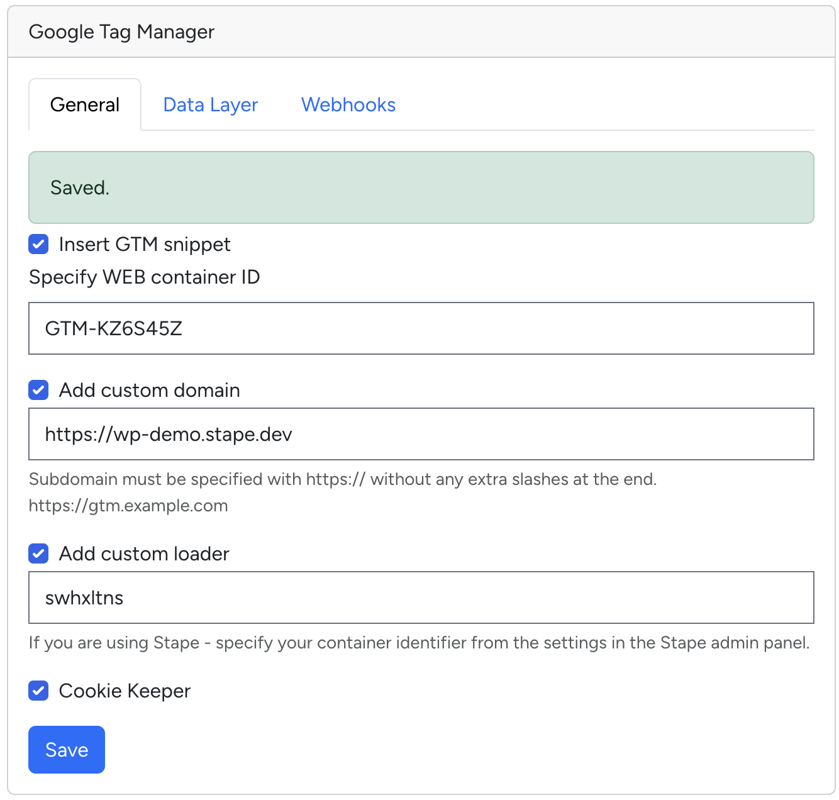This screenshot has height=800, width=839.
Task: Uncheck the Insert GTM snippet checkbox
Action: pyautogui.click(x=38, y=244)
